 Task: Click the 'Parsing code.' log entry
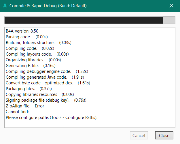[x=18, y=37]
